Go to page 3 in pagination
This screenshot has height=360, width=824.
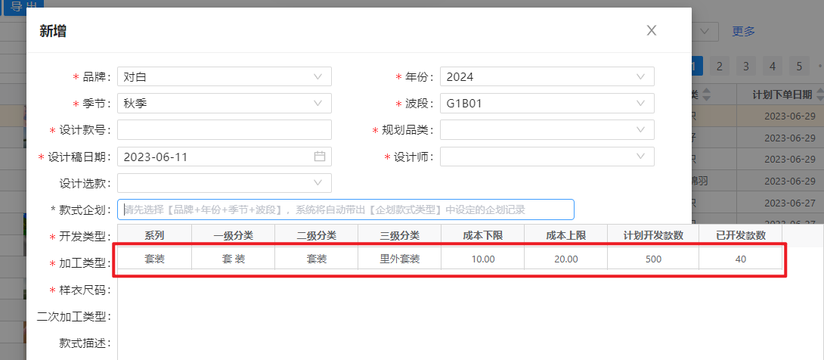click(745, 66)
